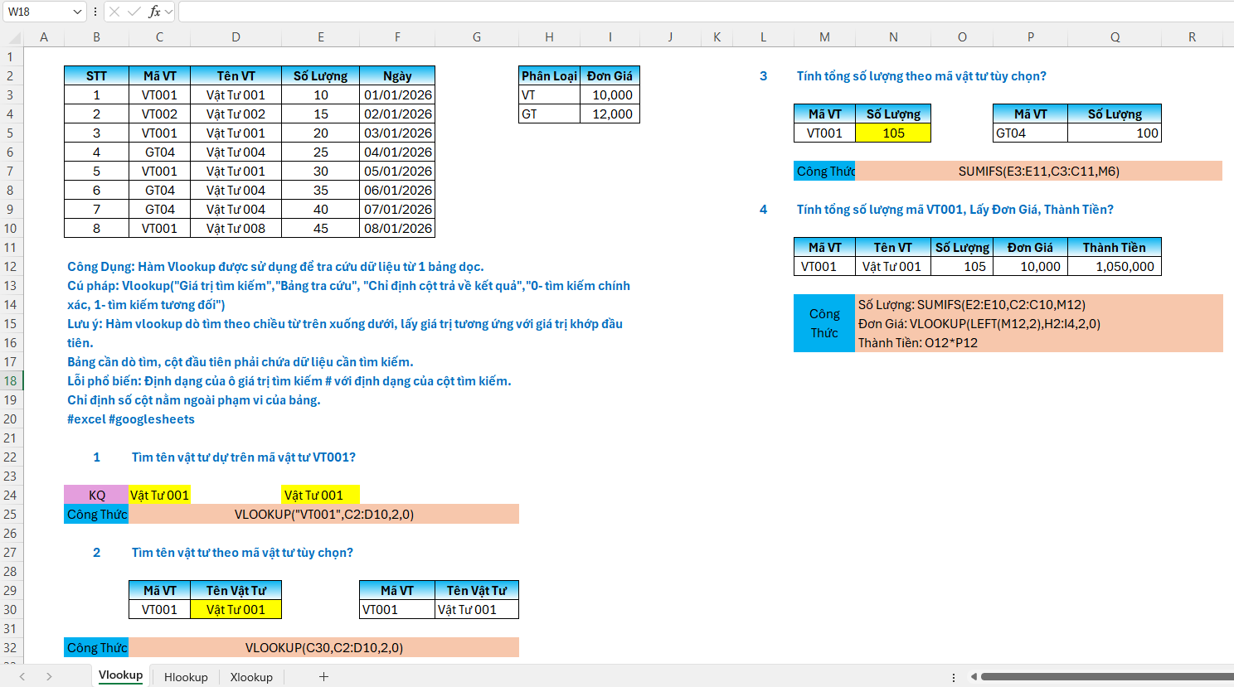
Task: Click the Select All corner triangle
Action: [x=12, y=37]
